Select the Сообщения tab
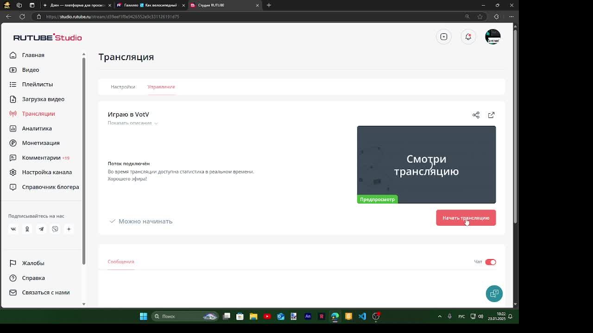This screenshot has width=593, height=333. [121, 262]
